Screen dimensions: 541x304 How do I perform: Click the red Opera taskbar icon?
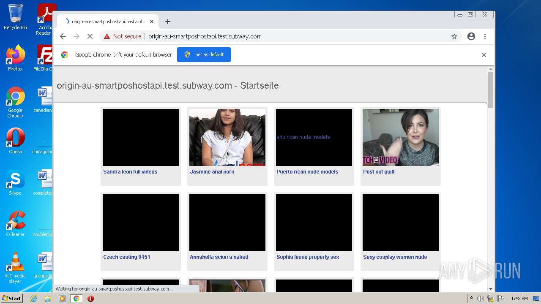point(90,299)
